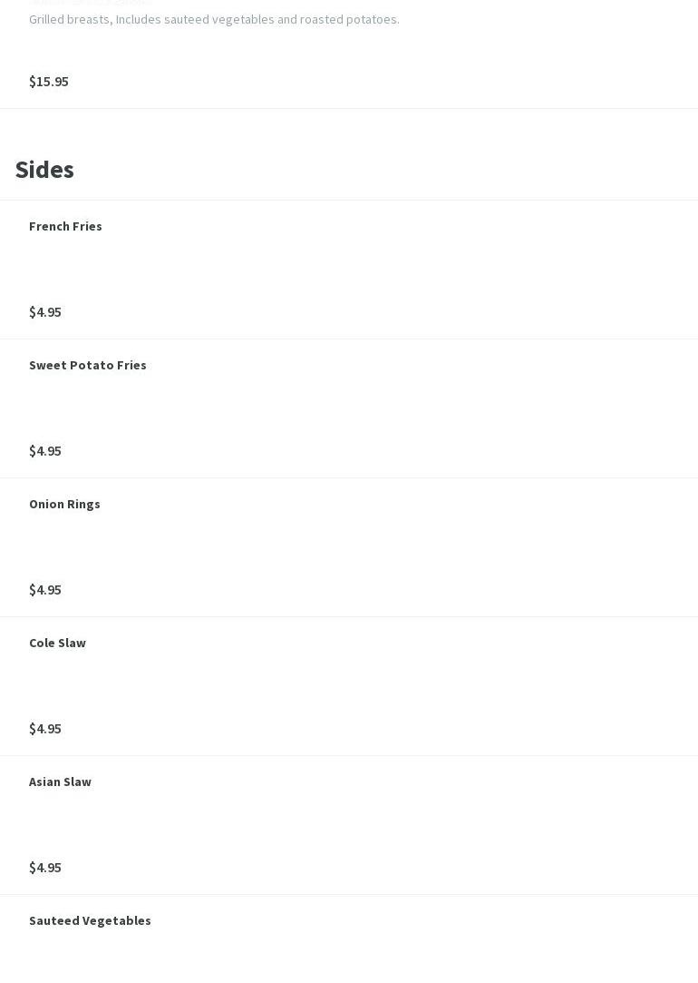Click the Onion Rings $4.95 price

pyautogui.click(x=45, y=590)
